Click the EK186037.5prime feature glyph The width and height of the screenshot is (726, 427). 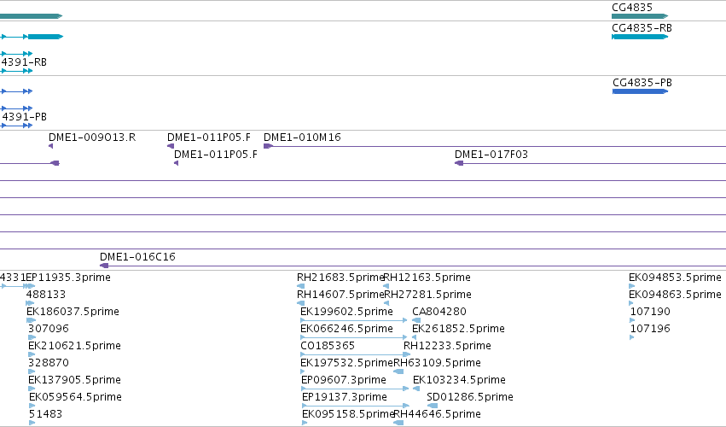(31, 320)
